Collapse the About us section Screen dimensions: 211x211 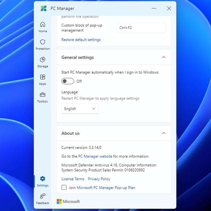point(164,133)
